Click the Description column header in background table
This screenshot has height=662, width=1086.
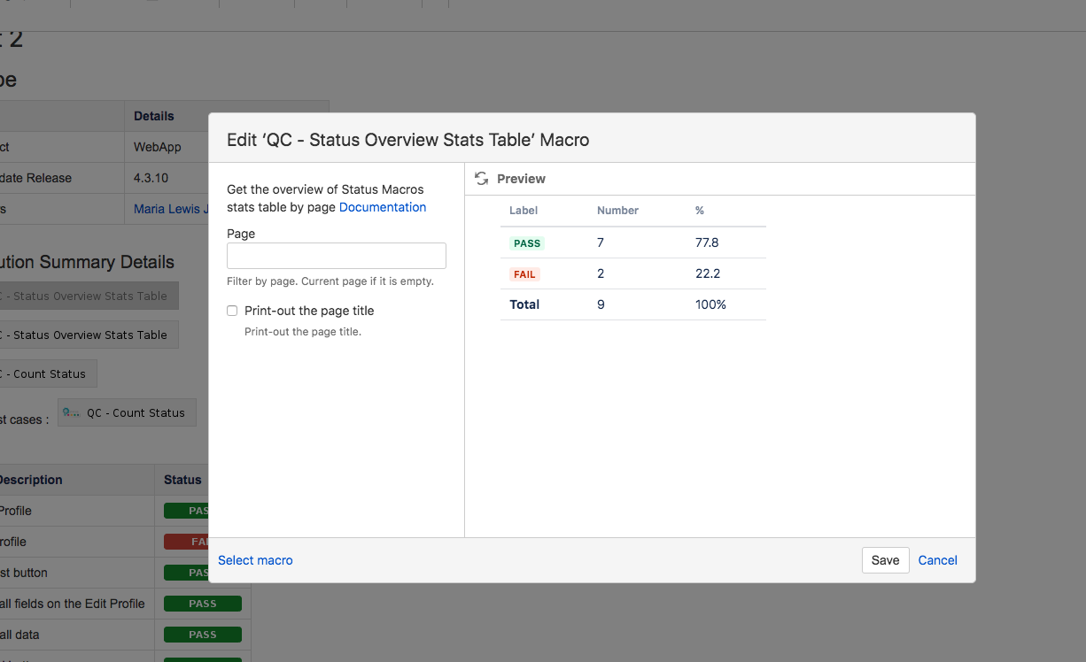point(30,480)
